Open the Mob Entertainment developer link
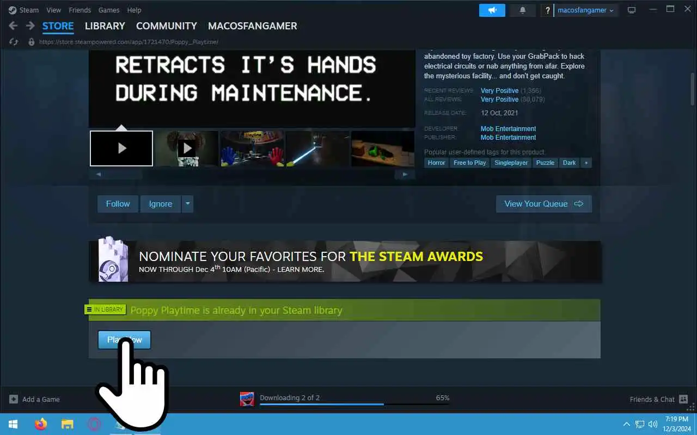Viewport: 697px width, 435px height. coord(508,129)
